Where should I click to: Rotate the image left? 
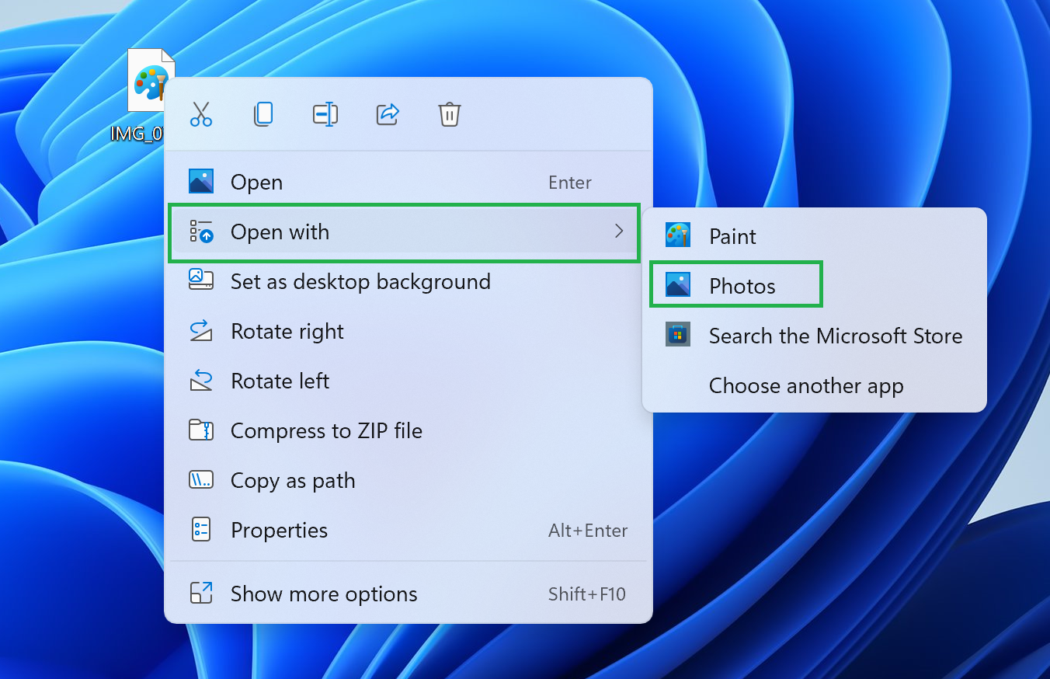pyautogui.click(x=280, y=381)
